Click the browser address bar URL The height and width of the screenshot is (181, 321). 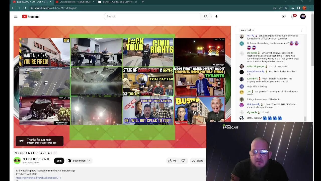[x=56, y=8]
